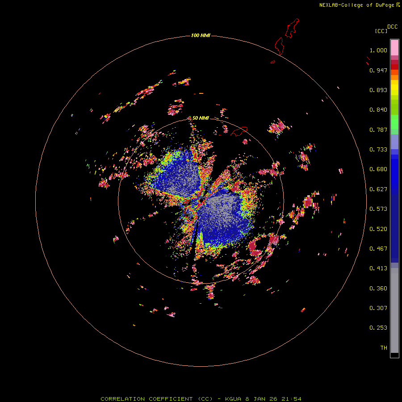Click the bright green segment of color bar
Viewport: 402px width, 402px height.
pos(394,121)
